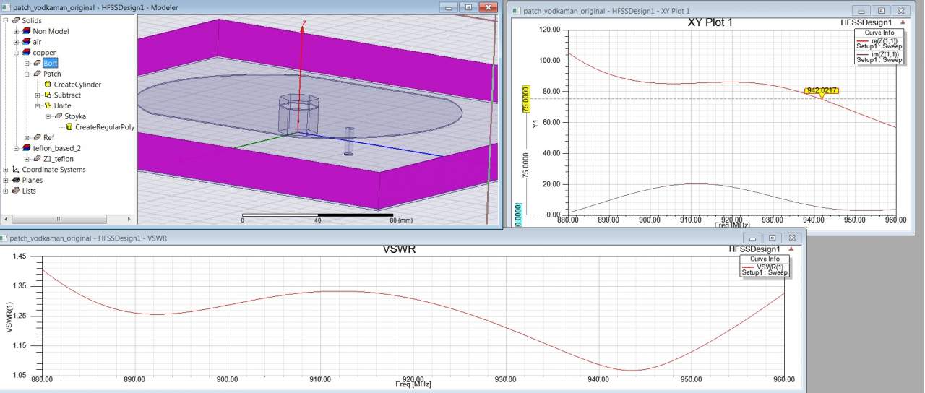Click the copper material icon
The width and height of the screenshot is (925, 393).
(26, 53)
